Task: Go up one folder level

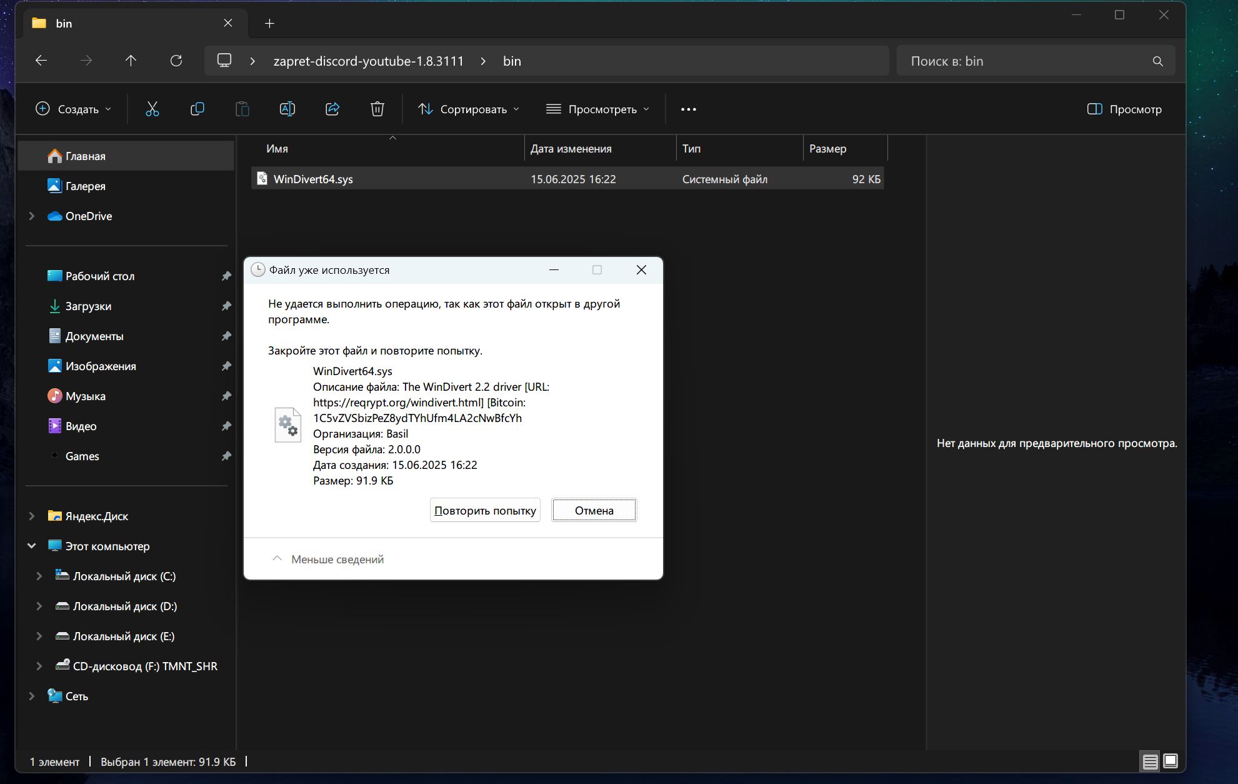Action: (x=131, y=61)
